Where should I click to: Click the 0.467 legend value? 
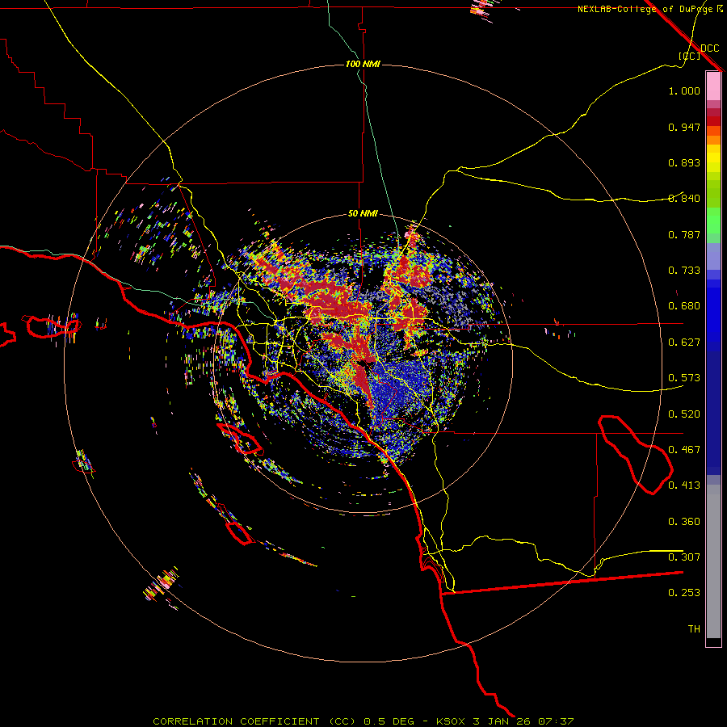click(684, 450)
